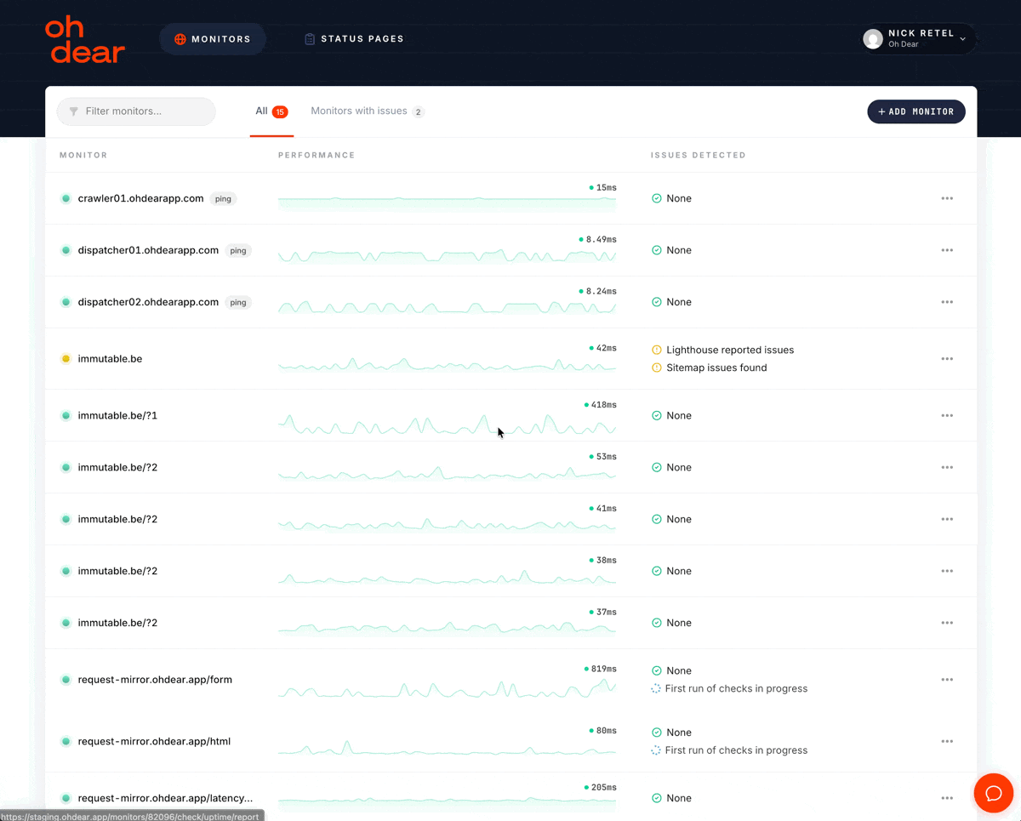Go to Status Pages in the navigation
The height and width of the screenshot is (821, 1021).
[354, 39]
